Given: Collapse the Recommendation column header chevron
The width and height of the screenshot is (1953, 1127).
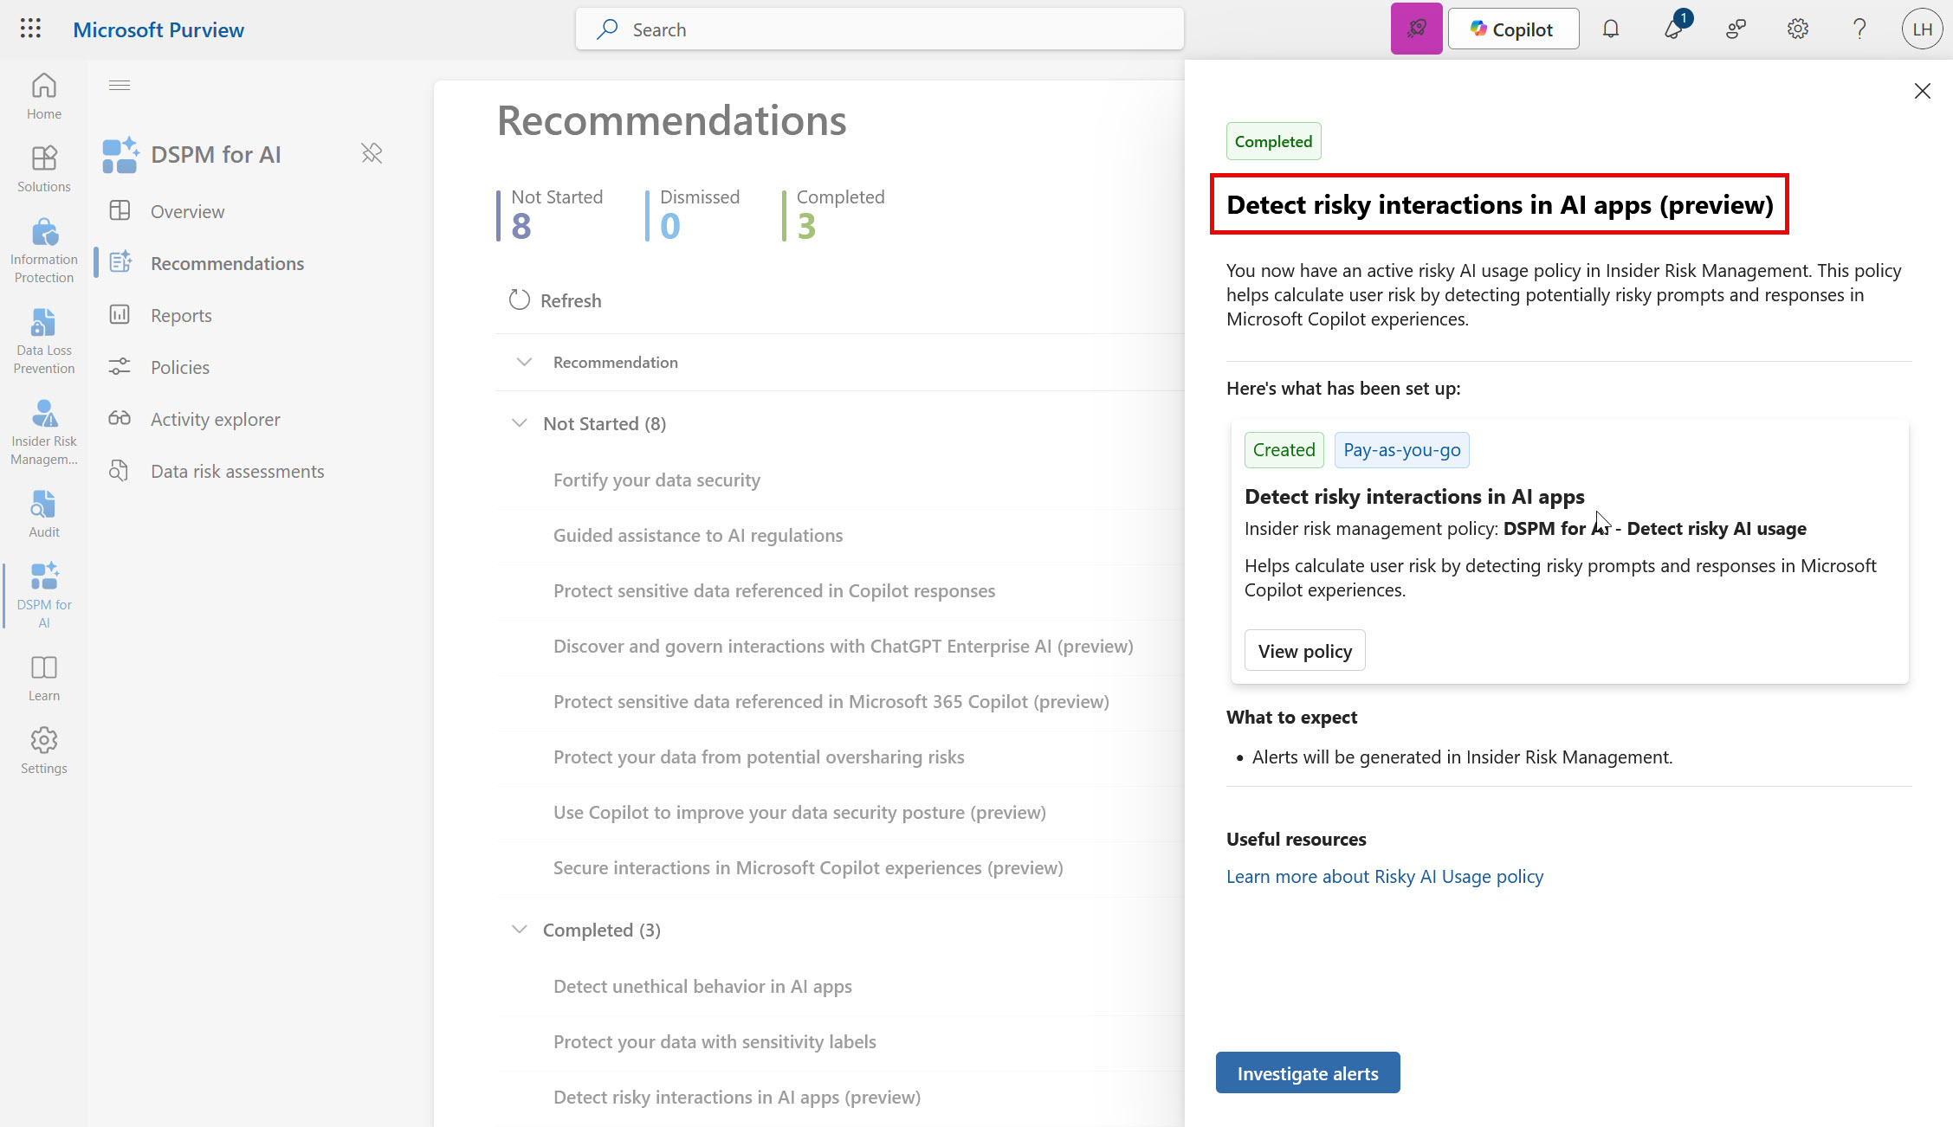Looking at the screenshot, I should pyautogui.click(x=524, y=362).
